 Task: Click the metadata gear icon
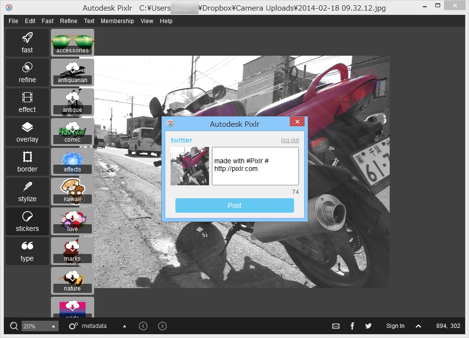pyautogui.click(x=73, y=326)
